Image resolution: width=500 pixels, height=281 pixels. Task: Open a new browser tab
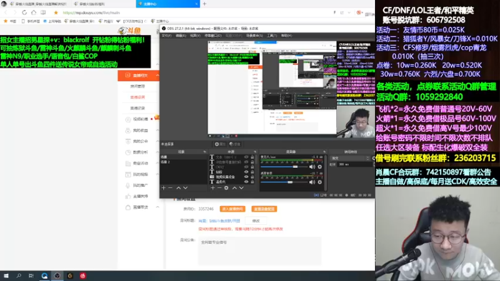click(x=204, y=4)
